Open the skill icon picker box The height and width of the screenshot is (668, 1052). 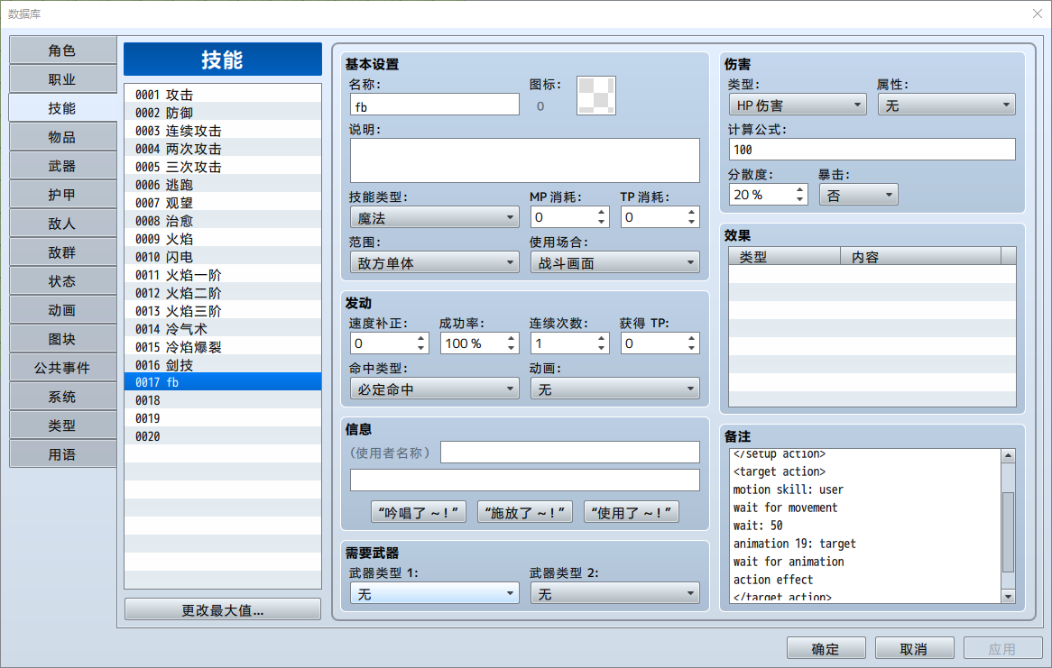[x=595, y=96]
